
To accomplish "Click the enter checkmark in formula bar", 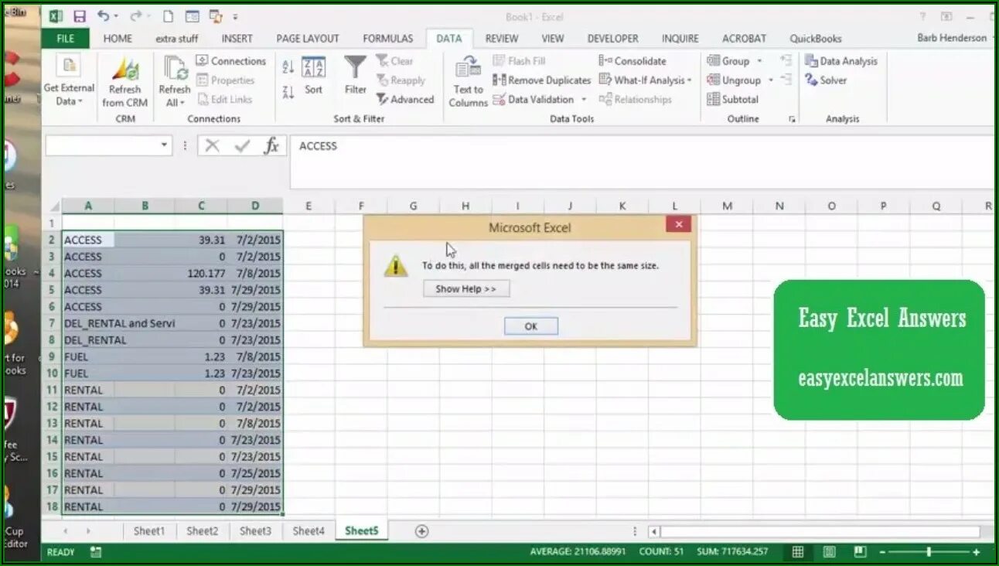I will pyautogui.click(x=242, y=145).
